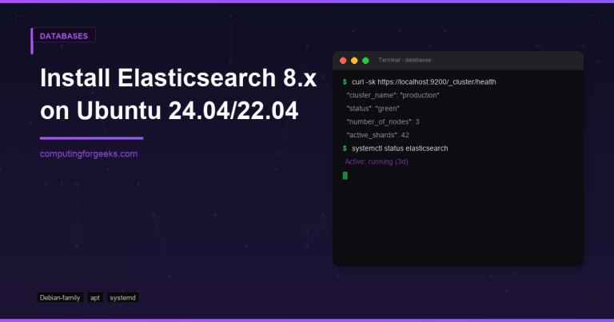Viewport: 614px width, 322px height.
Task: Click the "status": "green" line
Action: tap(373, 109)
